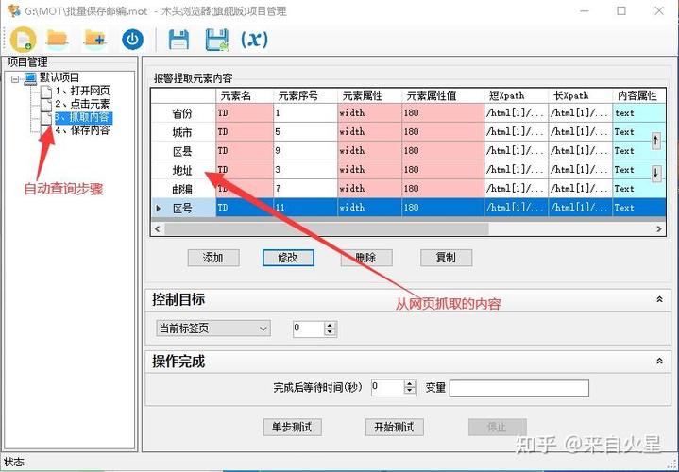Select the 邮编 row header
This screenshot has width=679, height=472.
tap(183, 189)
